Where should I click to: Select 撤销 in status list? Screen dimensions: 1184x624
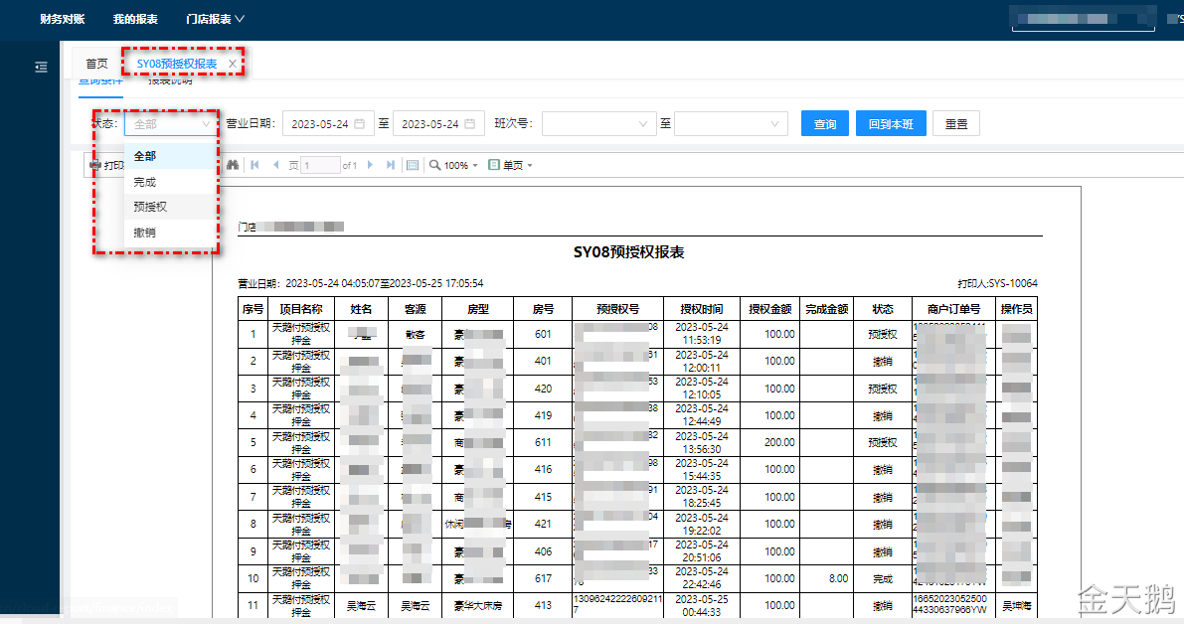(170, 233)
